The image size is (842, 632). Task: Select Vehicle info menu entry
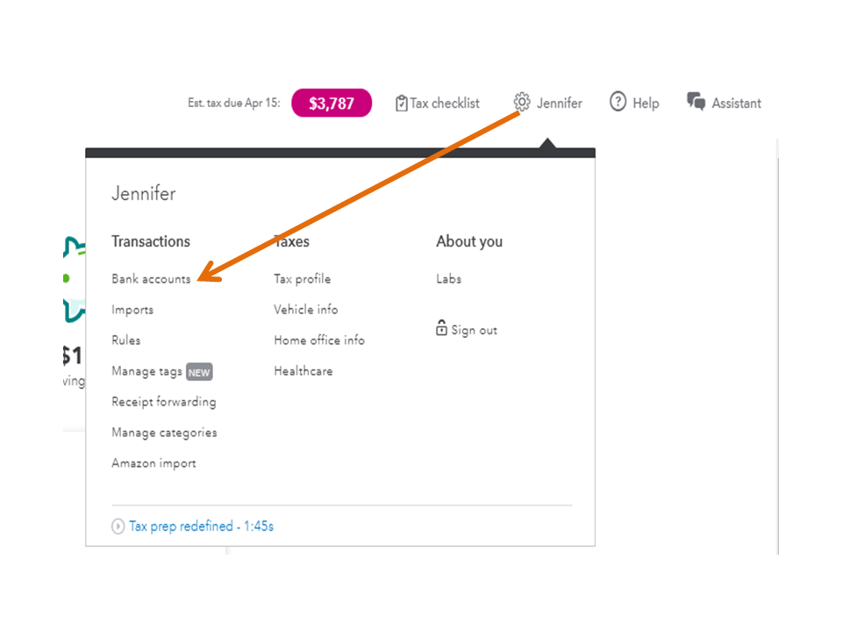[306, 310]
